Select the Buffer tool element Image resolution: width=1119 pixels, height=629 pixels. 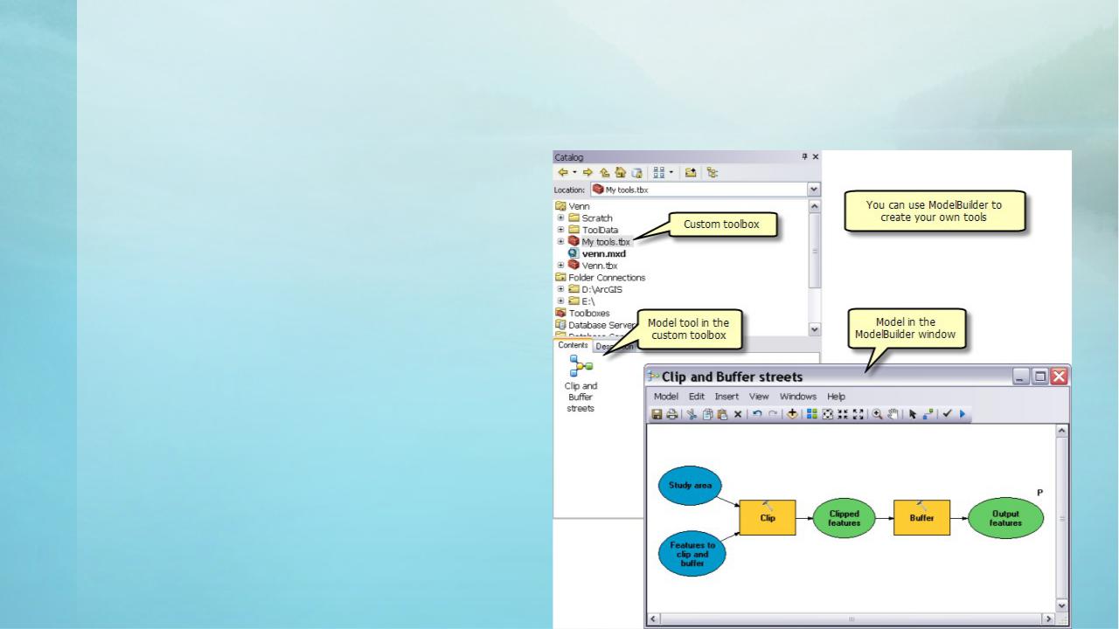click(921, 517)
